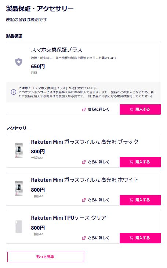The height and width of the screenshot is (268, 167).
Task: Click cart icon for ホワイト glass film
Action: coord(131,200)
